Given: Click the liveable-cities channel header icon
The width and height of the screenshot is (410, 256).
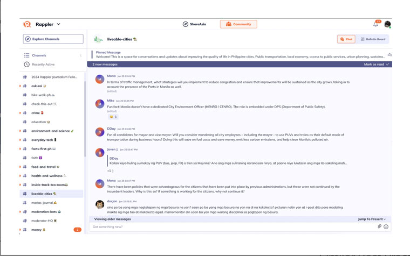Looking at the screenshot, I should click(x=98, y=39).
